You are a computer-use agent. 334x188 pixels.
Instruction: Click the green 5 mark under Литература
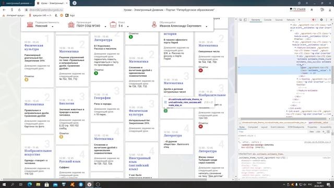(x=96, y=73)
